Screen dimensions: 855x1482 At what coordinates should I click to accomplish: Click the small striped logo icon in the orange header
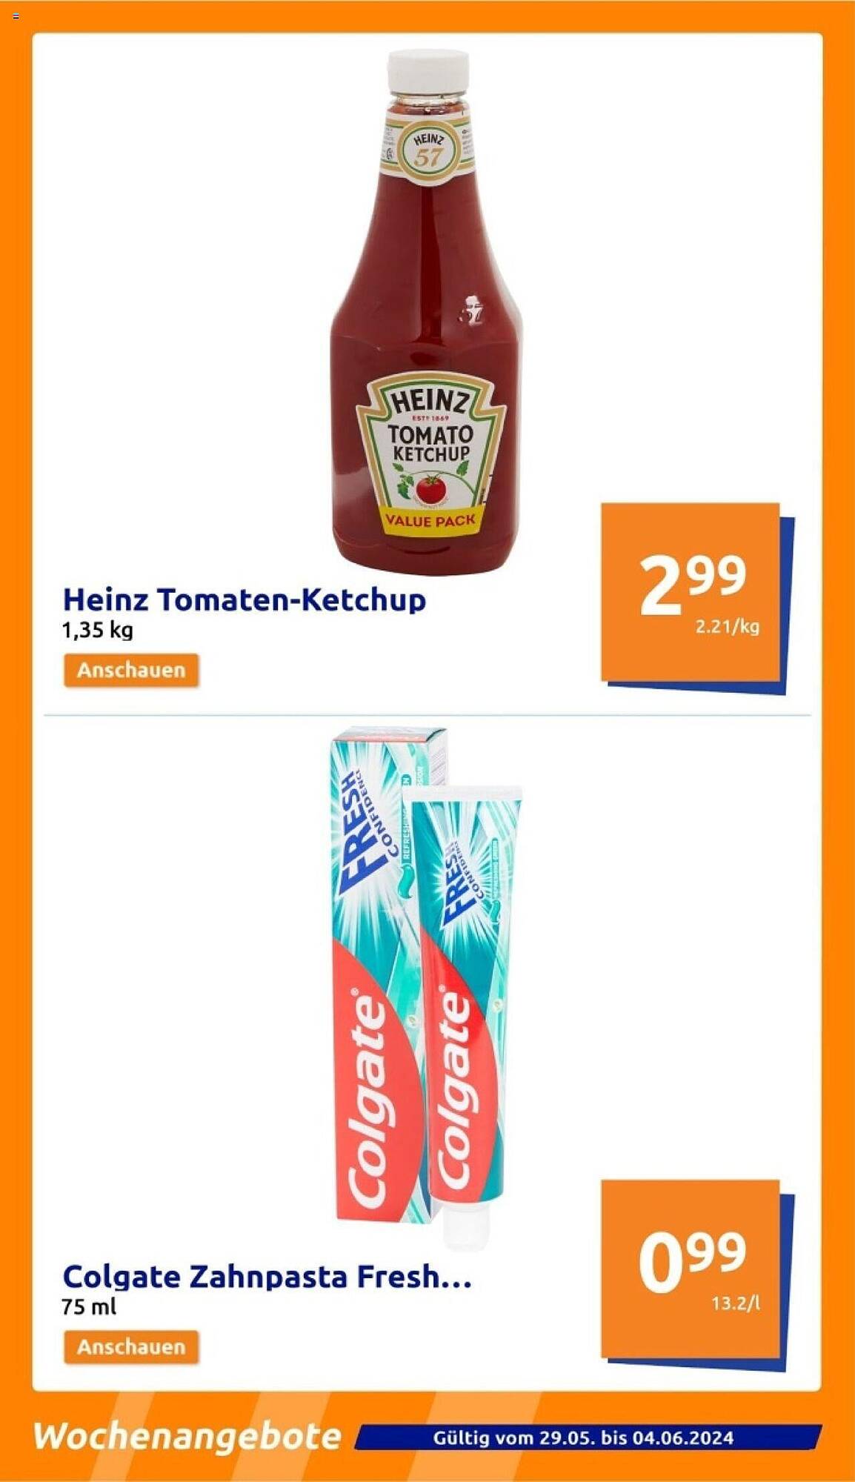tap(16, 16)
